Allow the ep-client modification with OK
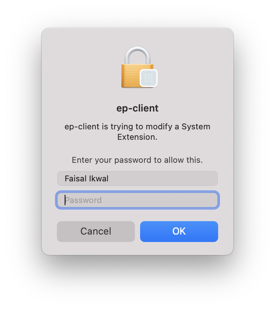275x310 pixels. pyautogui.click(x=179, y=231)
